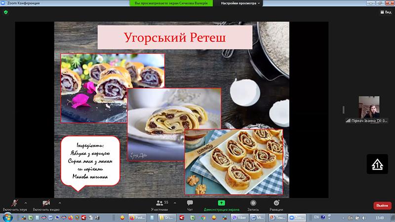Click the green encryption shield icon
This screenshot has width=395, height=222.
[x=7, y=11]
